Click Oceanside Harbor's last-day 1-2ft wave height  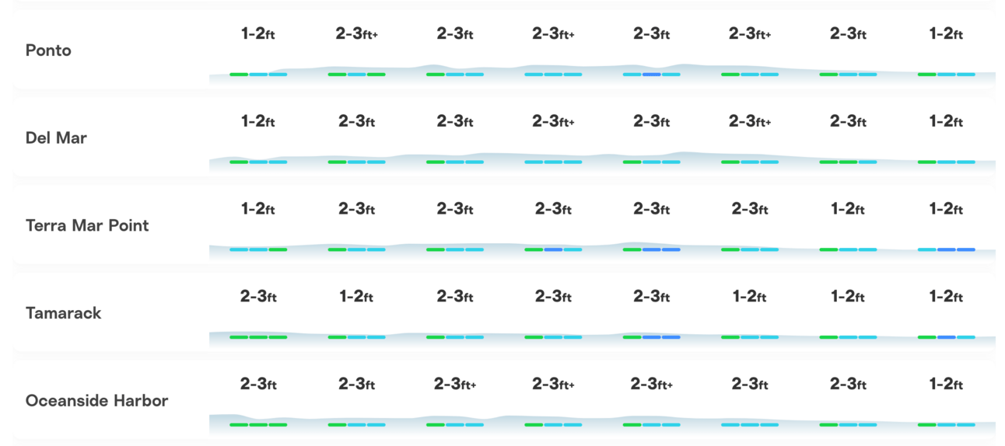click(947, 385)
